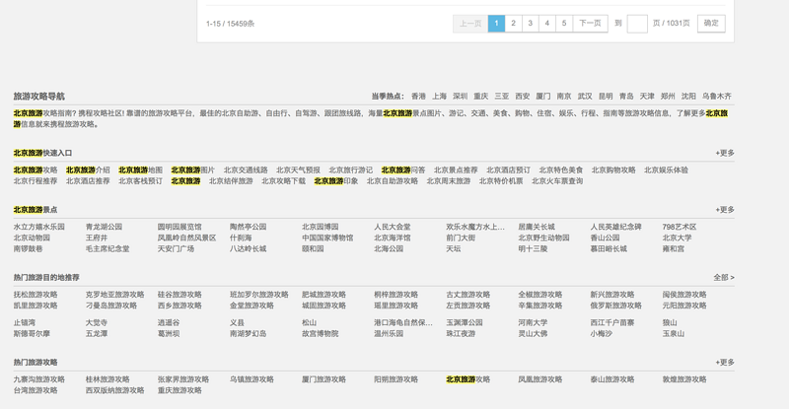Open 圆明园展览馆 attraction link

tap(179, 227)
